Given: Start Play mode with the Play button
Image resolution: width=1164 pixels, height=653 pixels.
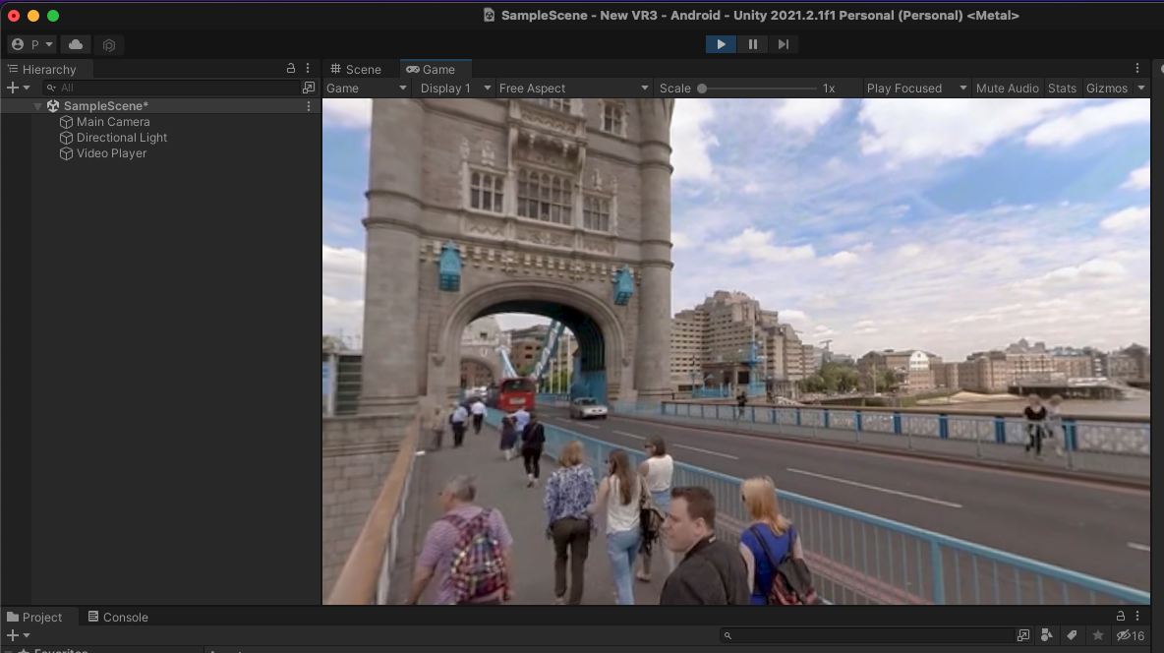Looking at the screenshot, I should pyautogui.click(x=721, y=44).
